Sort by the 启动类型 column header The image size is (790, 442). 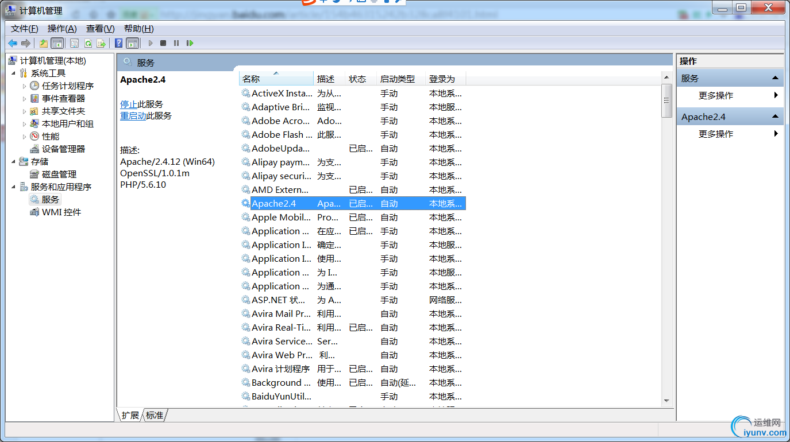pos(402,79)
